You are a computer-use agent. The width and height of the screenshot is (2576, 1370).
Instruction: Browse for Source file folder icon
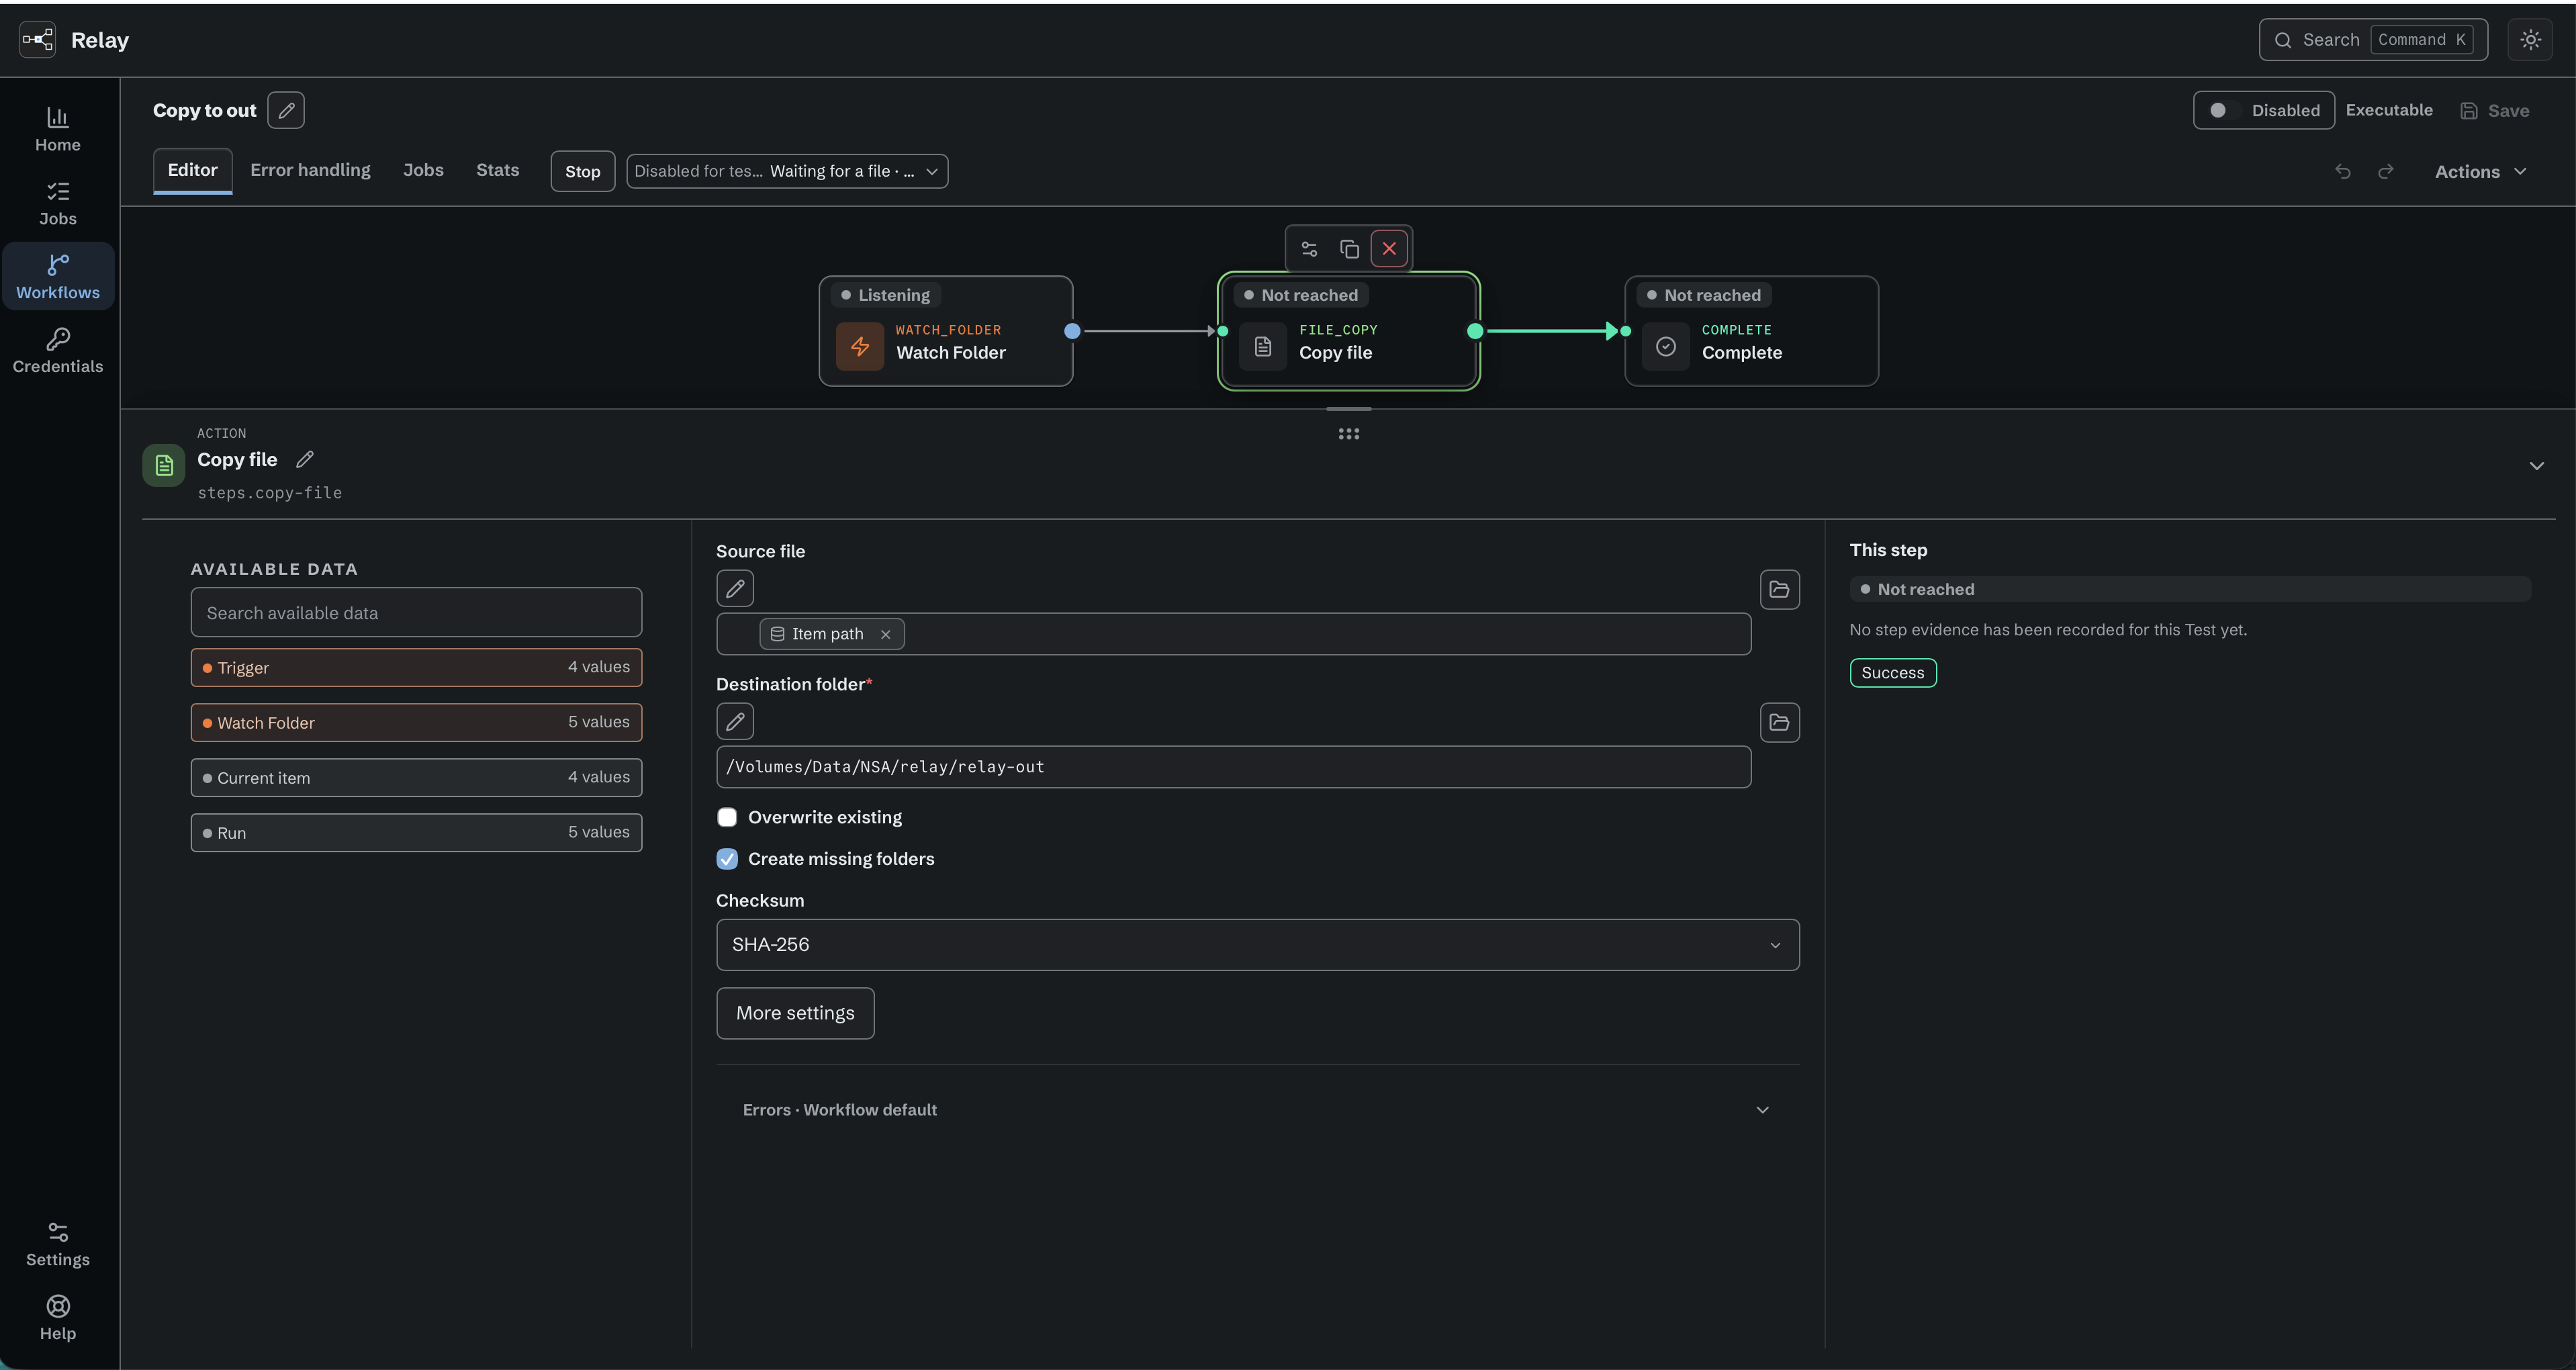(x=1779, y=589)
